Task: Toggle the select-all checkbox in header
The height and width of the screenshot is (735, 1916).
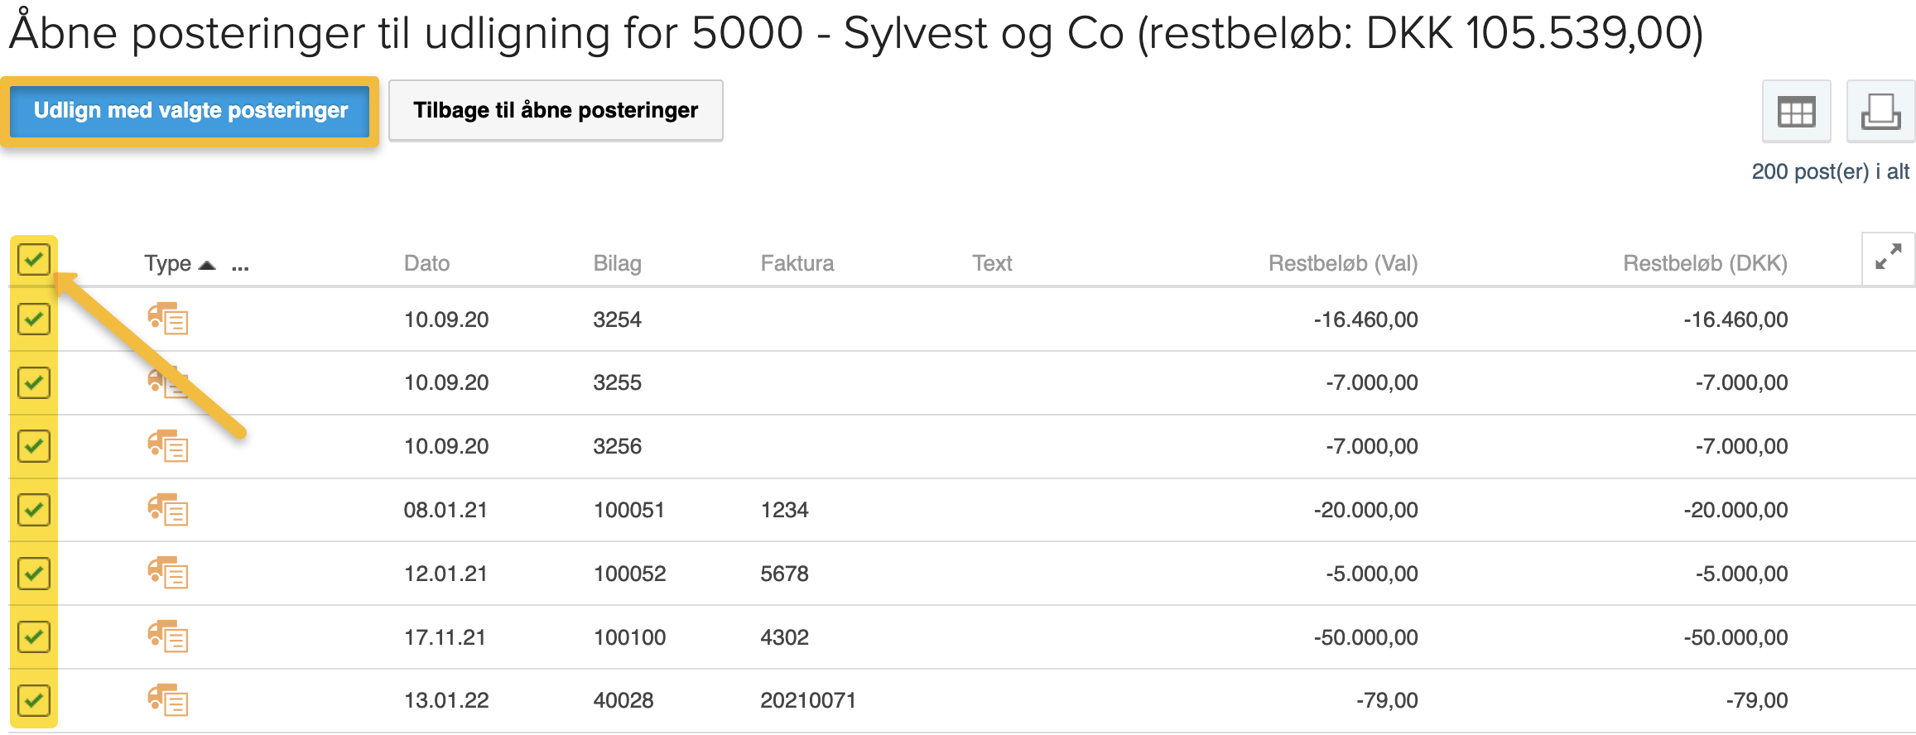Action: 34,260
